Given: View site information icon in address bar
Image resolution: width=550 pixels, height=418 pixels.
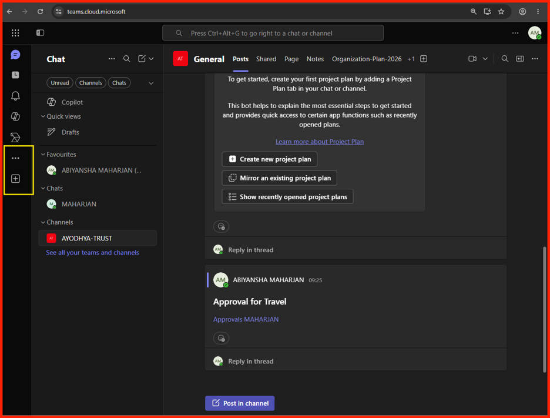Looking at the screenshot, I should 59,12.
